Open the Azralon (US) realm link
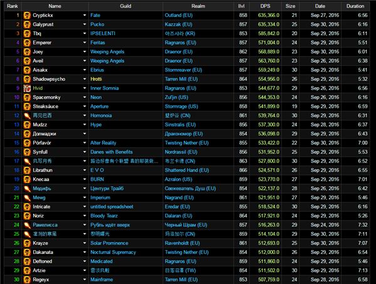This screenshot has width=376, height=284. tap(179, 179)
